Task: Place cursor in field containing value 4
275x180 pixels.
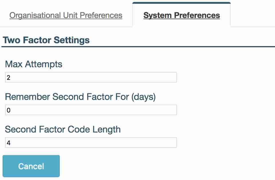Action: point(91,143)
